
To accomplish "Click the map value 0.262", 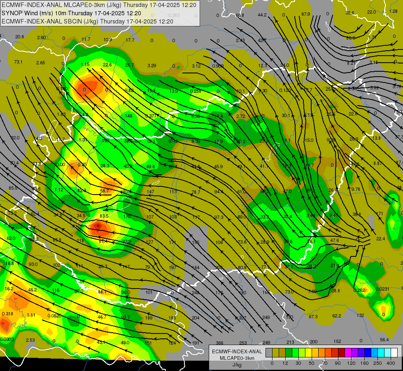I will pyautogui.click(x=359, y=290).
